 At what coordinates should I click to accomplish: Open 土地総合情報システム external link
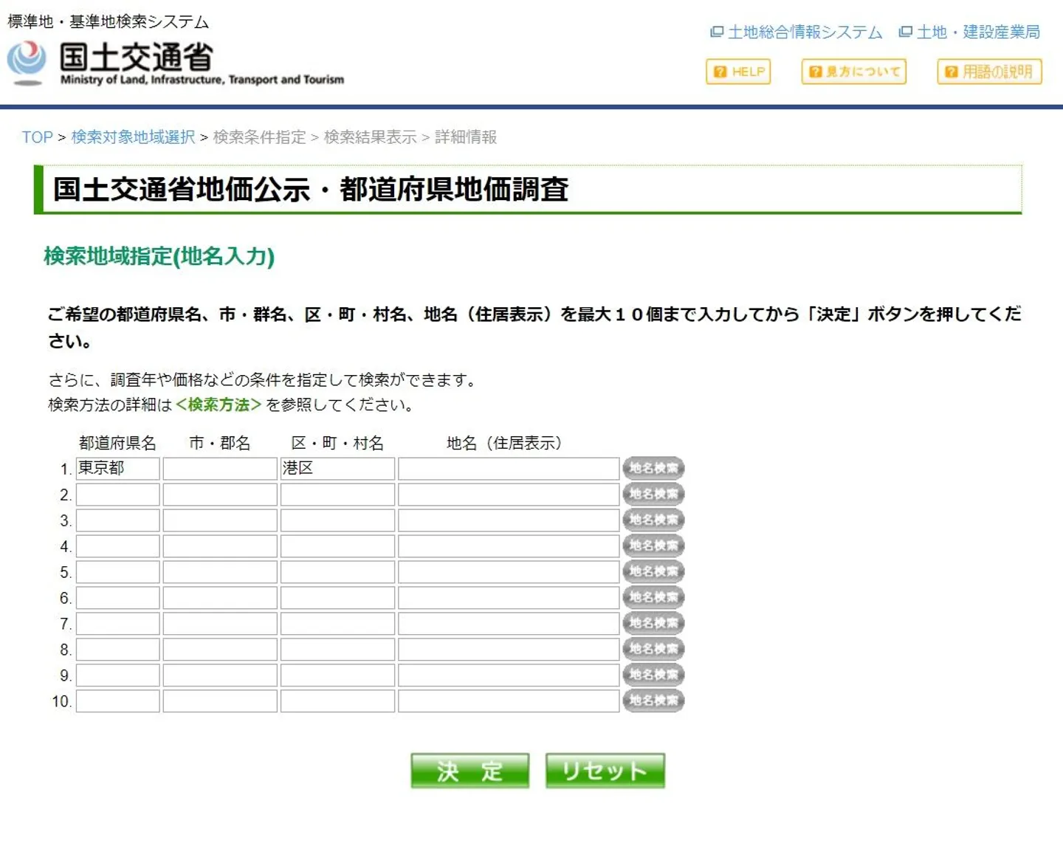796,32
